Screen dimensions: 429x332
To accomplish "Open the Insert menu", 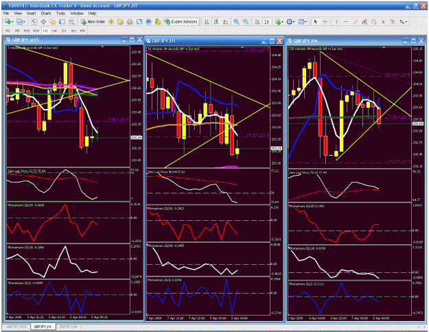I will 31,13.
